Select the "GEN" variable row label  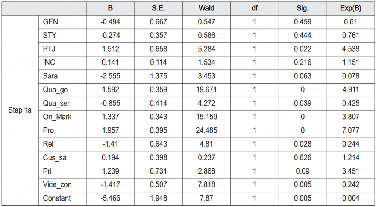pyautogui.click(x=51, y=22)
